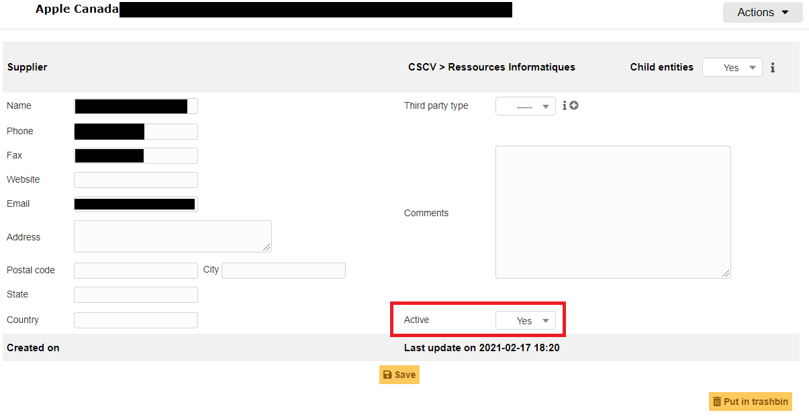Click the 'Third party type' label
The width and height of the screenshot is (809, 419).
coord(436,105)
